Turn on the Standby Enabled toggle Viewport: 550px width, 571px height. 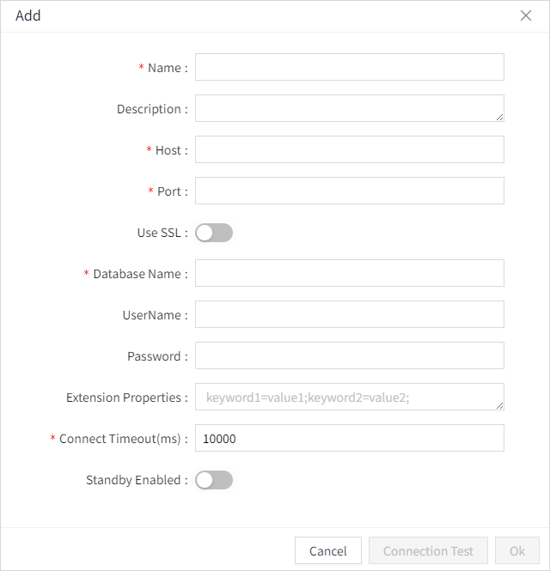[214, 480]
